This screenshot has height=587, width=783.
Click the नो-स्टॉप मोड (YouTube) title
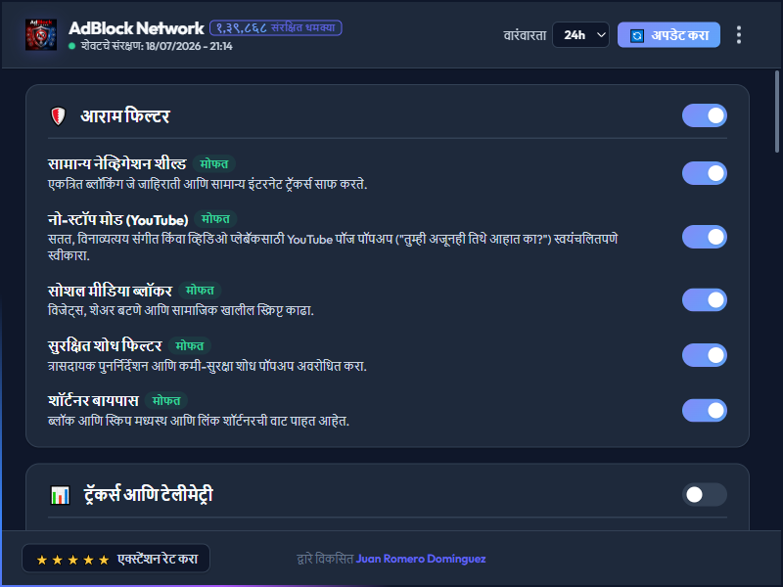tap(117, 219)
